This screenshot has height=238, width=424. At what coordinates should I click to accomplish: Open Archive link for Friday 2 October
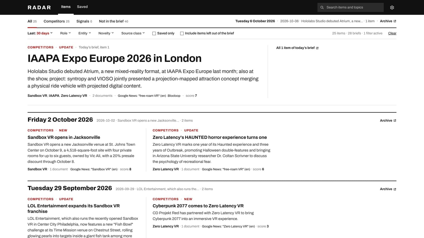coord(388,121)
